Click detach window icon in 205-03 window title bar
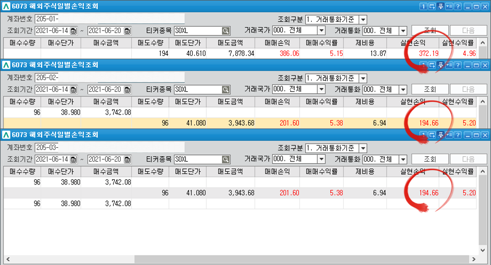491x265 pixels. [432, 135]
